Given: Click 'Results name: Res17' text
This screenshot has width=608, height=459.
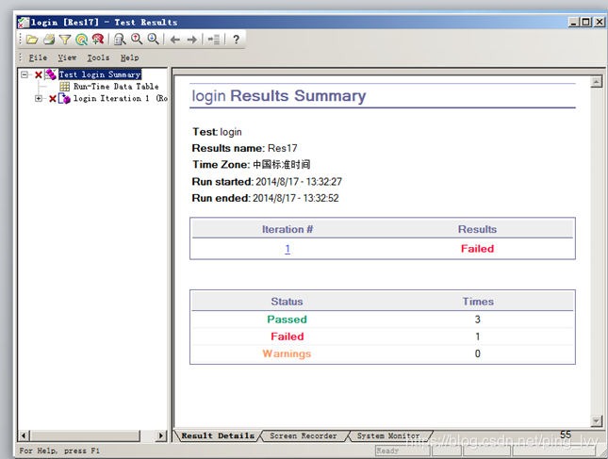Looking at the screenshot, I should [245, 148].
